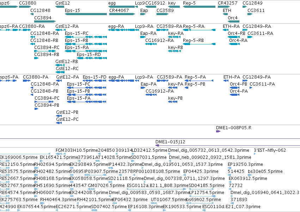Select the 3'EST-Nfly-062 label
The height and width of the screenshot is (212, 300).
tap(270, 150)
